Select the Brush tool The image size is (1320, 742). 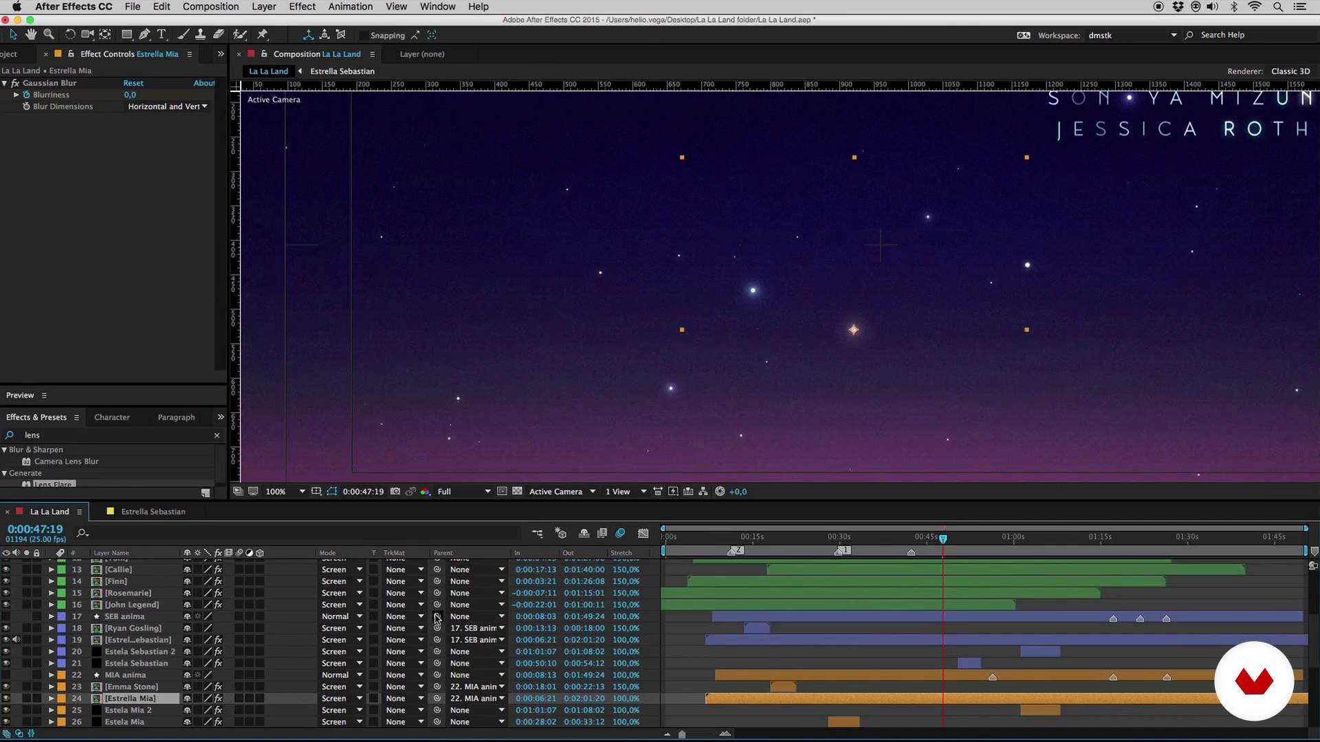[x=184, y=34]
